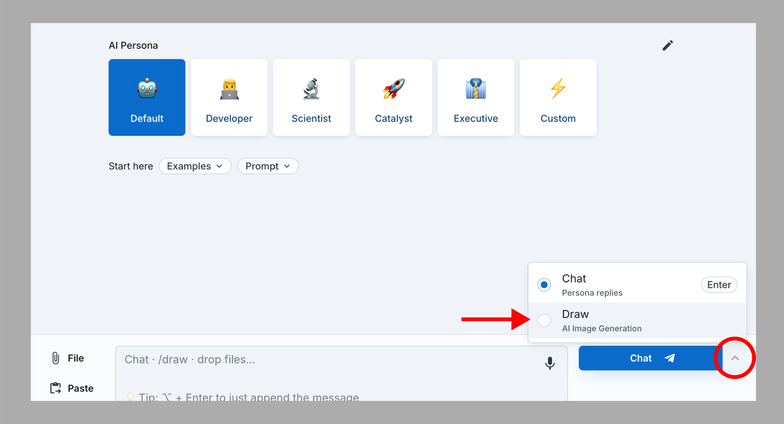Select the Default robot persona

pos(146,97)
